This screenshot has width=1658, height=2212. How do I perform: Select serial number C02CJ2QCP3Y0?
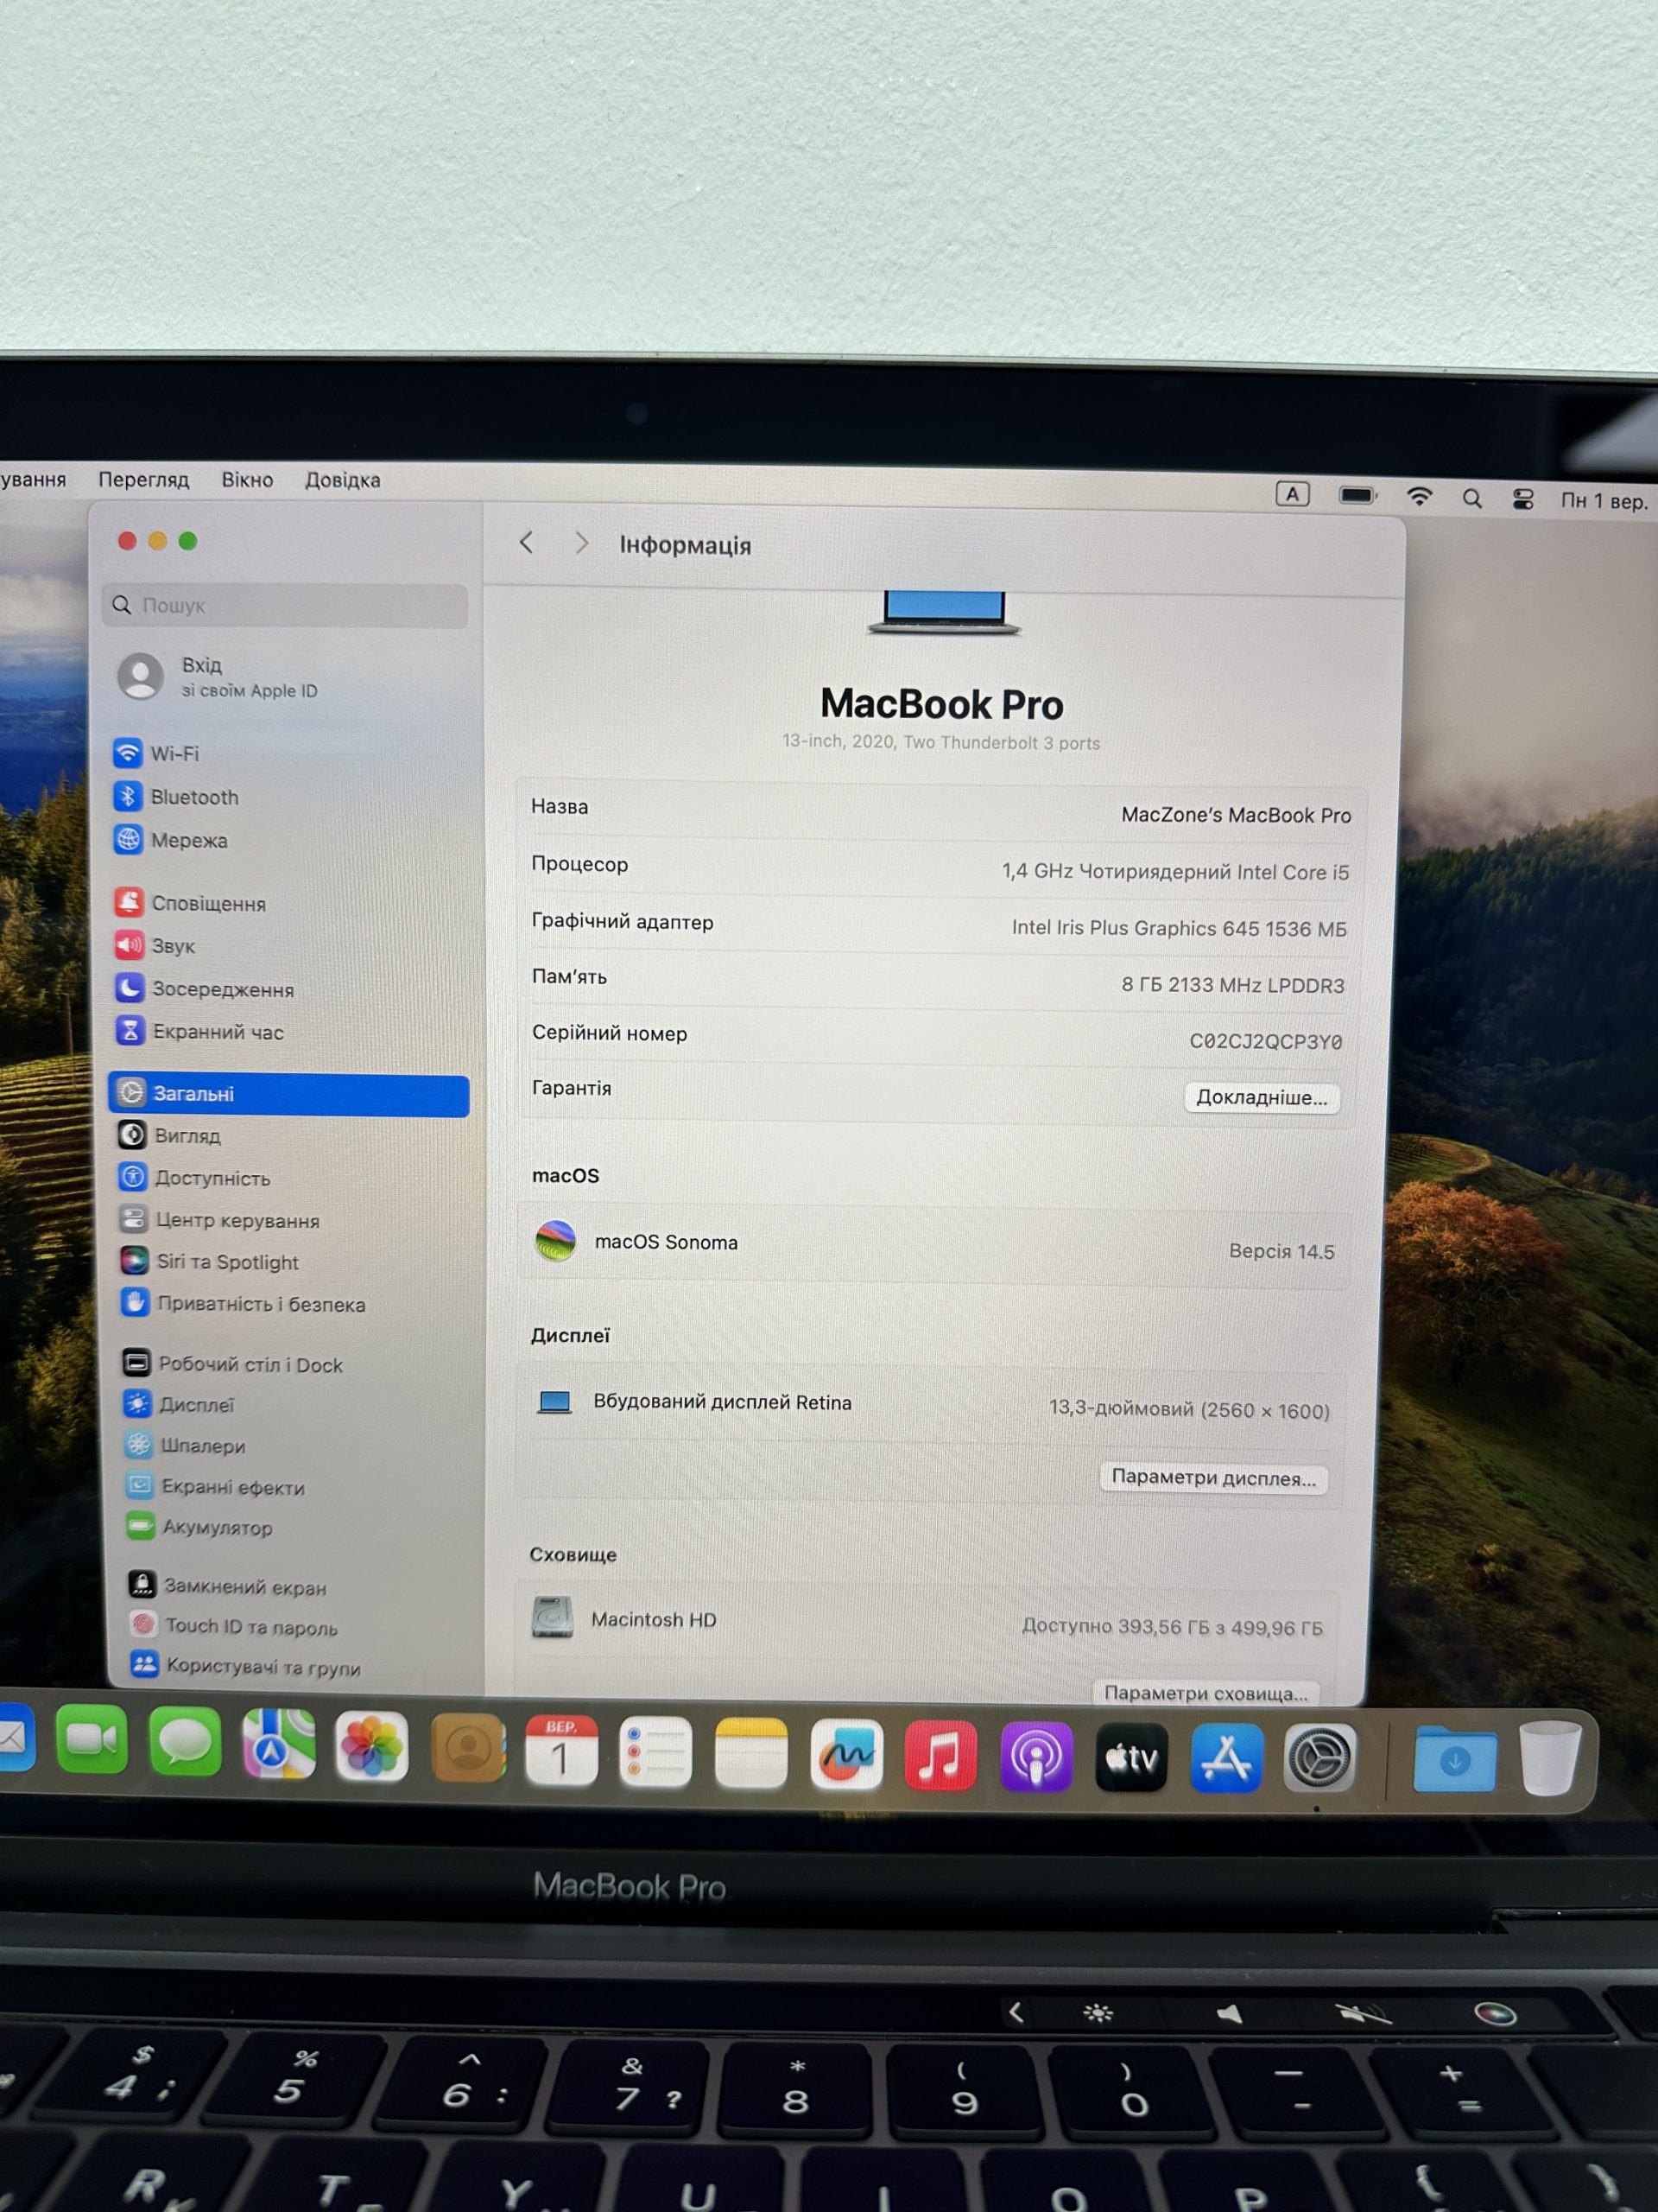click(1266, 1042)
